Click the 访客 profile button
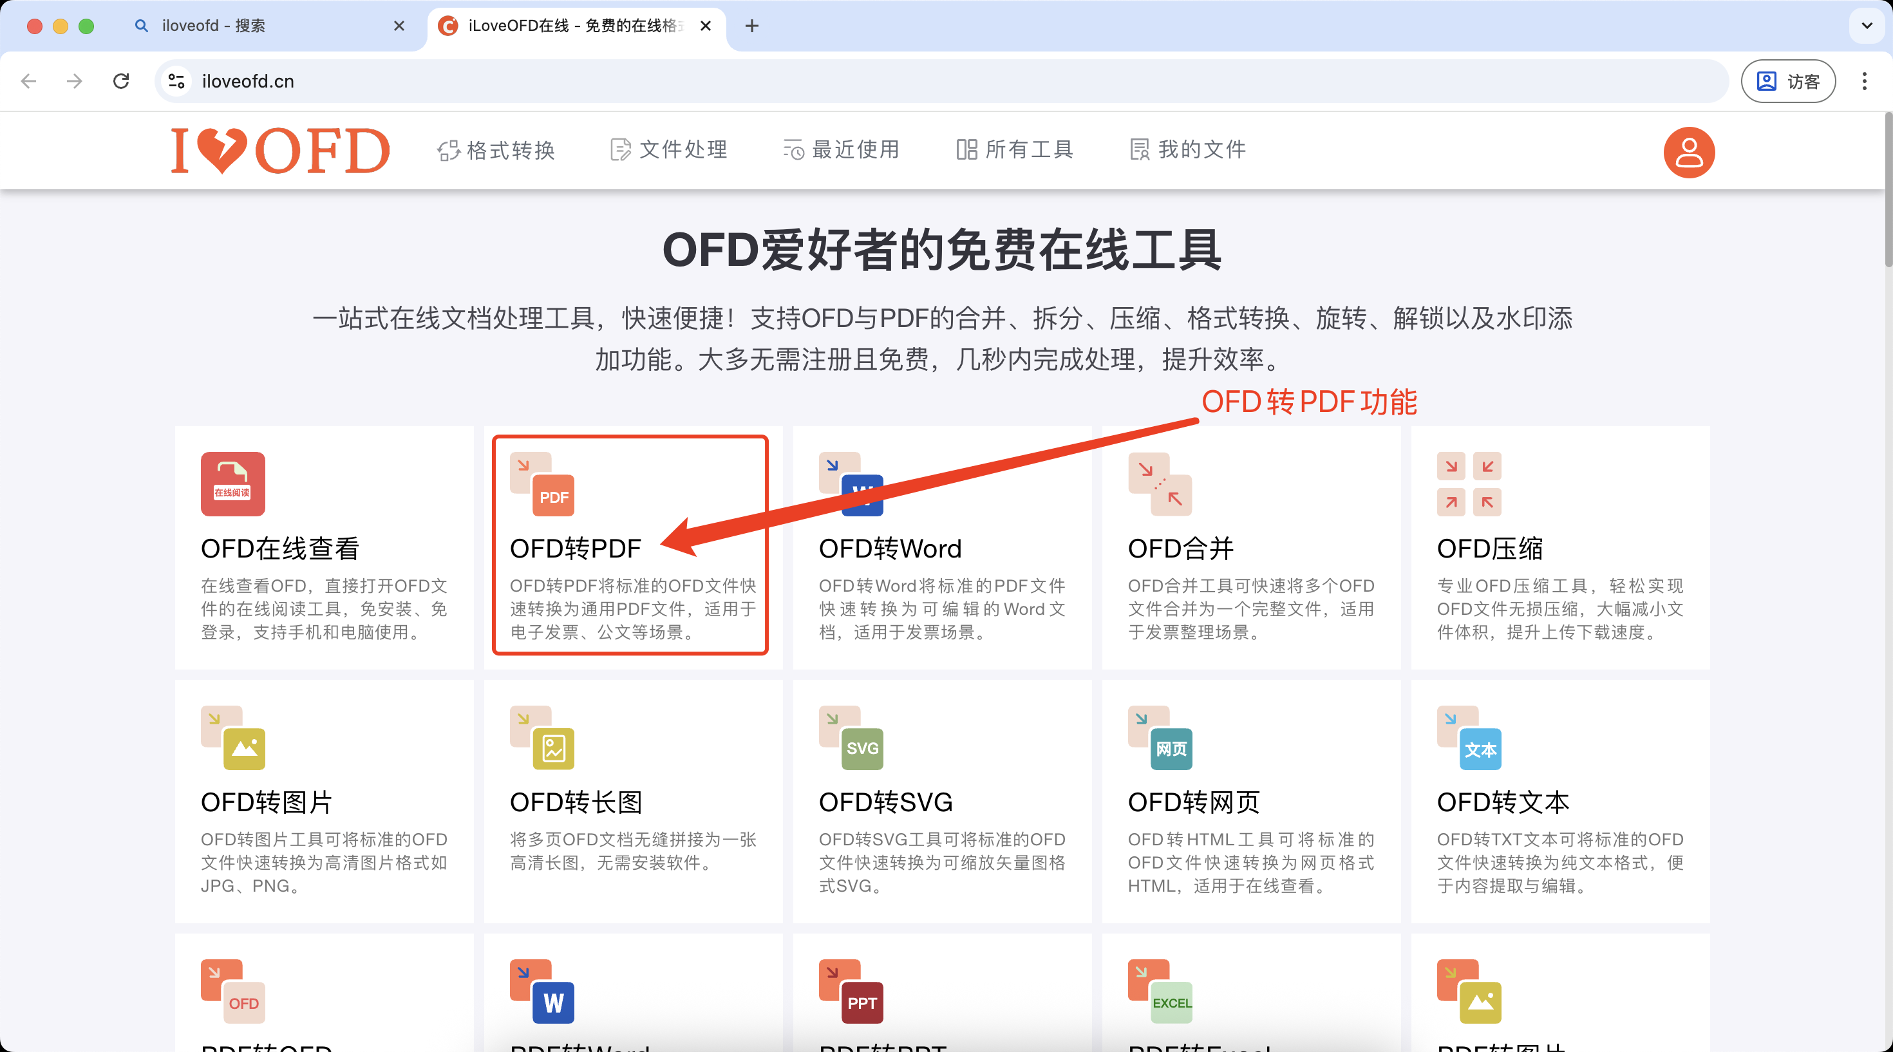The height and width of the screenshot is (1052, 1893). 1788,81
